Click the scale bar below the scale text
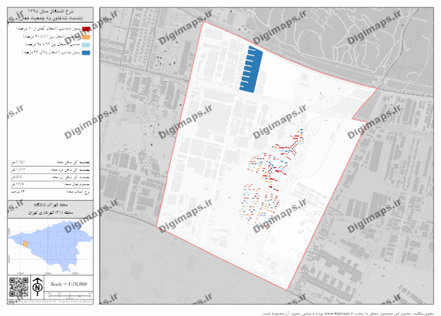This screenshot has height=316, width=441. 69,291
